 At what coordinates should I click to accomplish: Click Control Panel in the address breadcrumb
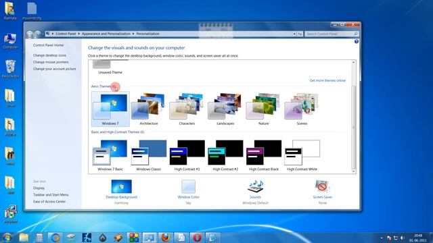66,34
